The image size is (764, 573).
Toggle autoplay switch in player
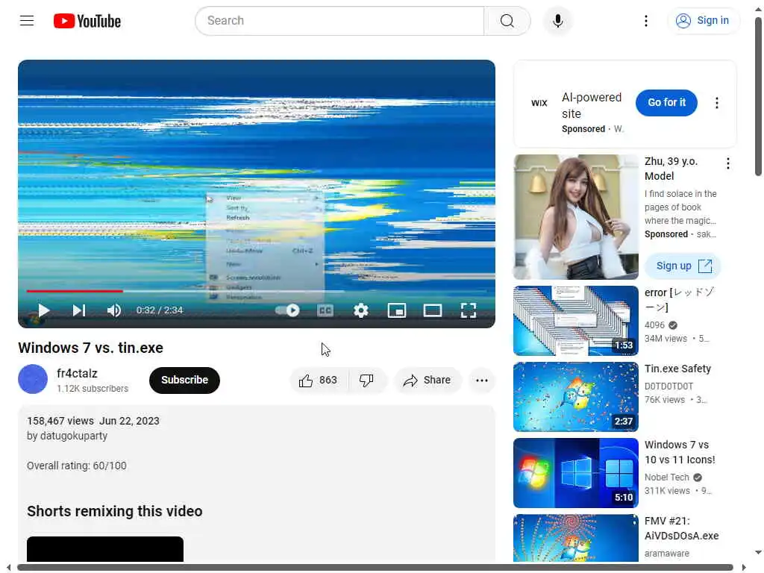pyautogui.click(x=287, y=310)
